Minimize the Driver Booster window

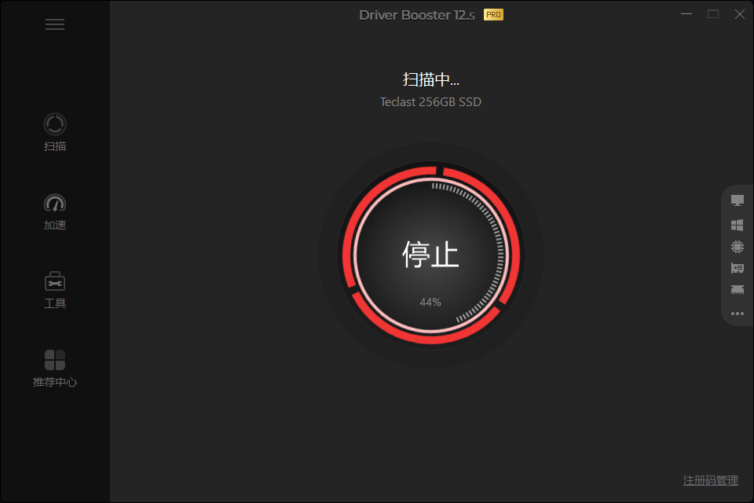[686, 14]
